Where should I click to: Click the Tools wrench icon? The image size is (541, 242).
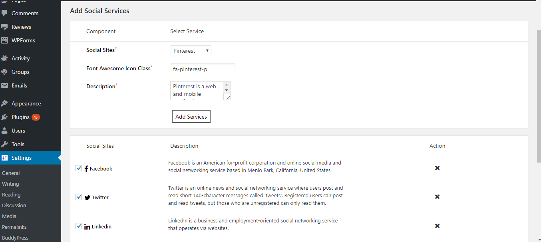pos(5,144)
